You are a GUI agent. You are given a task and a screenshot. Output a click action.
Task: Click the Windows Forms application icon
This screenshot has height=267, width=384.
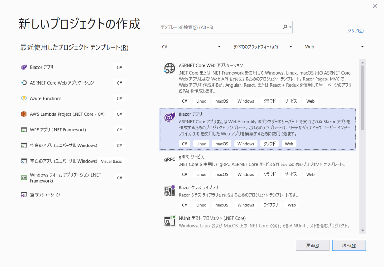pos(24,178)
